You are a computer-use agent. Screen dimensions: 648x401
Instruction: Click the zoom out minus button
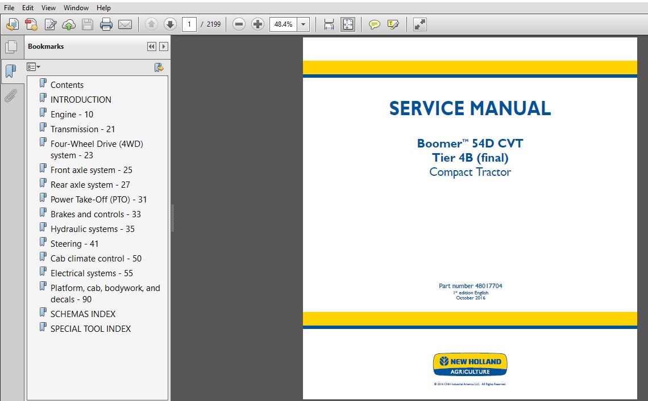(239, 24)
